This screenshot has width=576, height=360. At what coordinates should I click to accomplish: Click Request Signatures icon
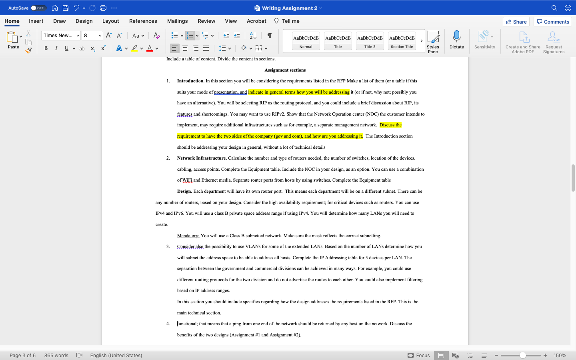coord(554,42)
